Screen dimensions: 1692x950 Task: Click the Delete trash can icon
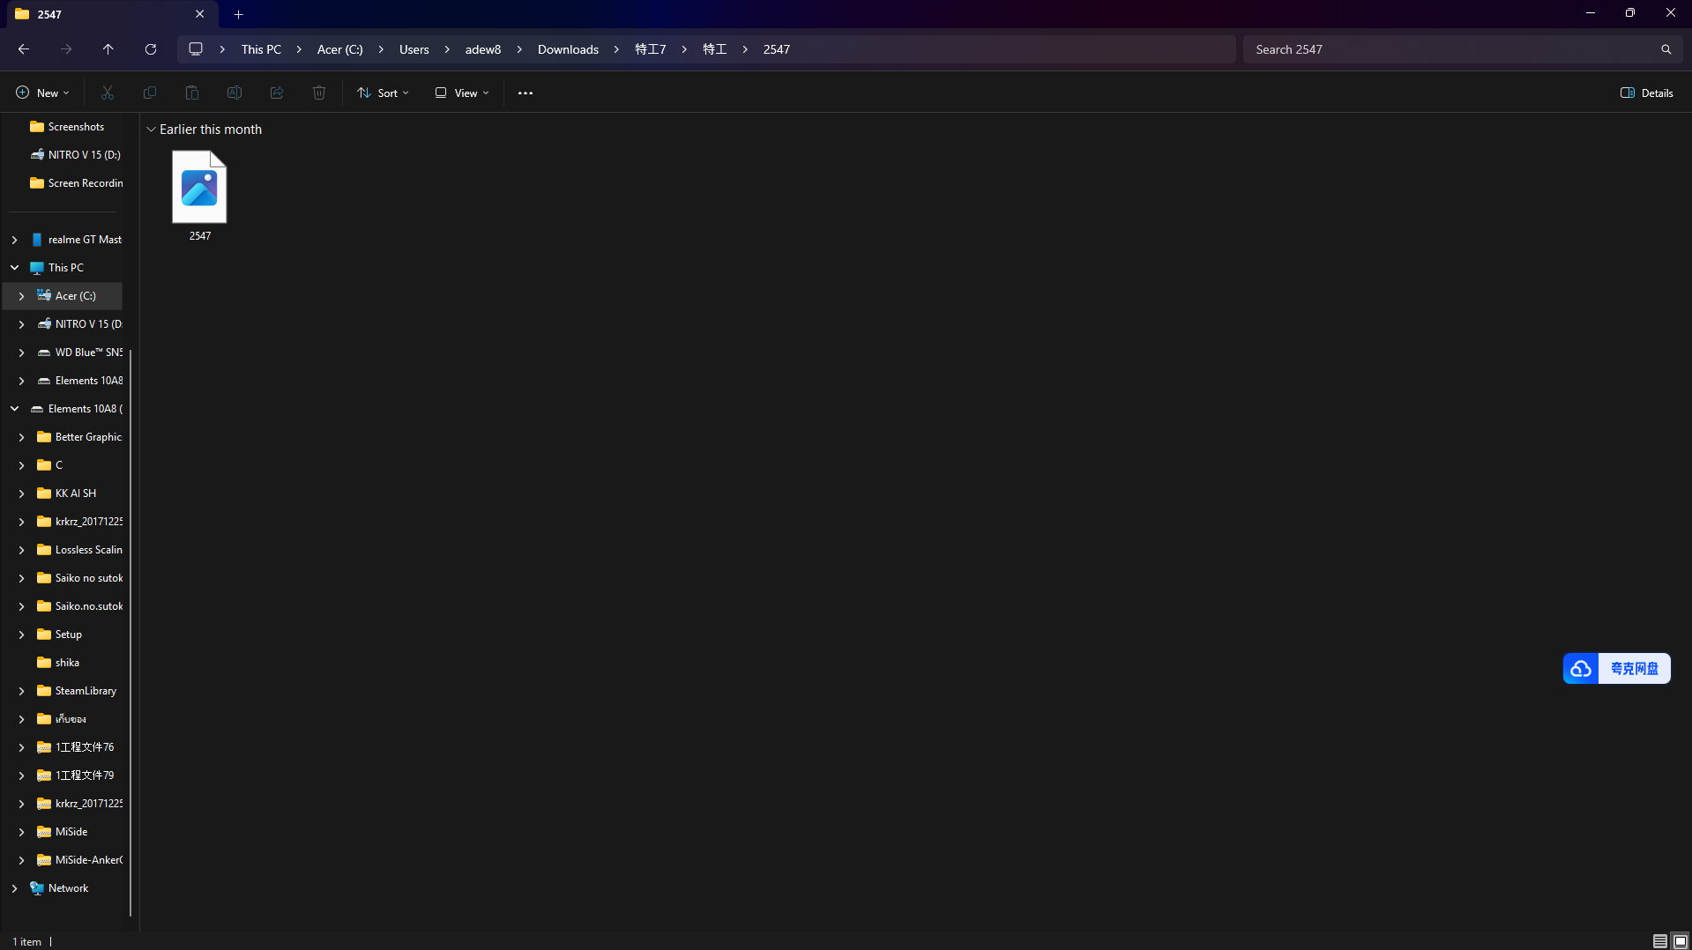(319, 93)
